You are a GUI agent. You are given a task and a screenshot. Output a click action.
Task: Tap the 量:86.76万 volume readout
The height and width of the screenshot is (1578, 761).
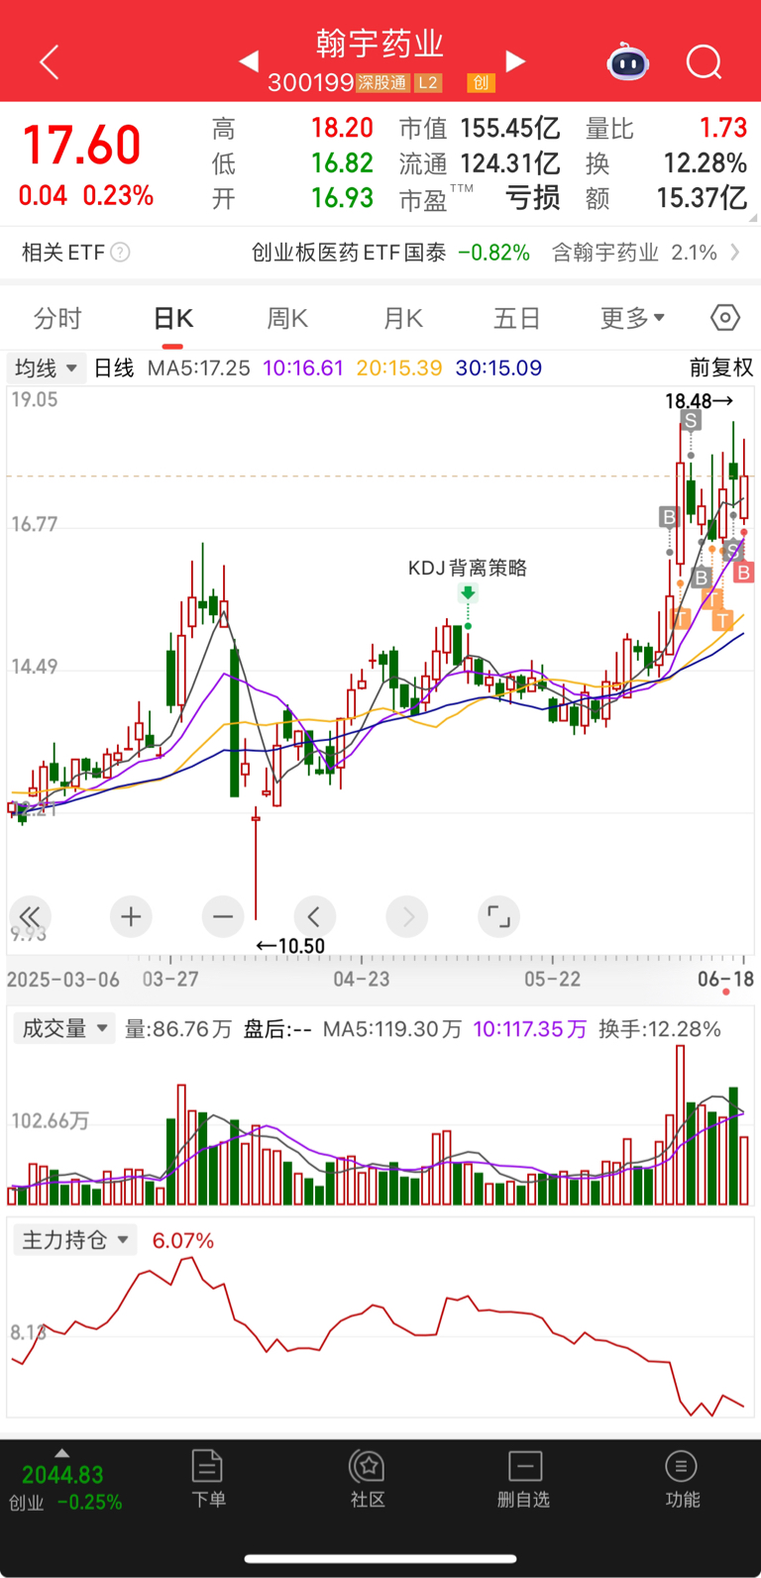tap(178, 1029)
